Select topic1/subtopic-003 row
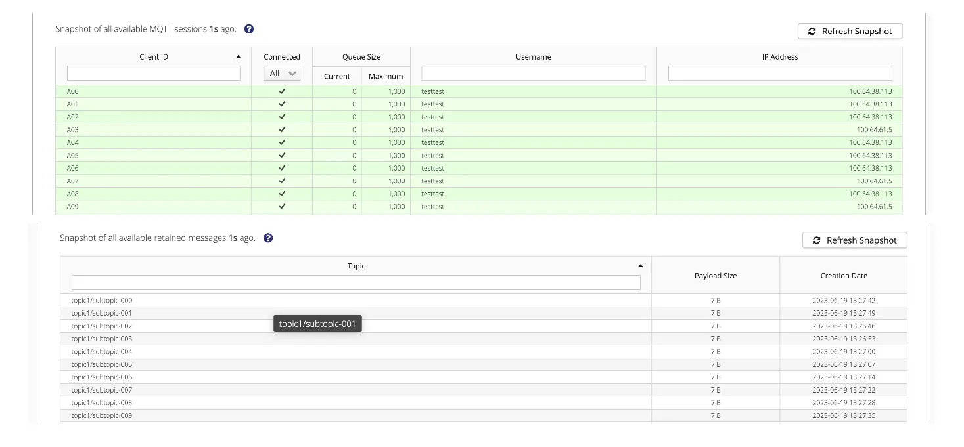 coord(484,339)
